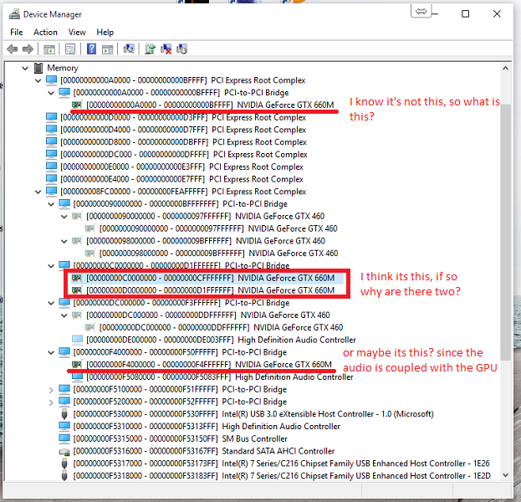Screen dimensions: 521x502
Task: Collapse the Memory node
Action: point(25,69)
